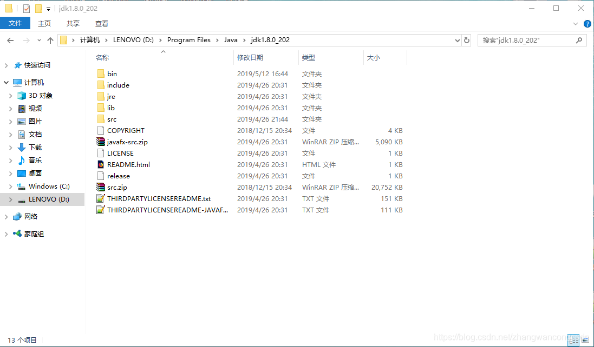Refresh the current folder view

[467, 40]
